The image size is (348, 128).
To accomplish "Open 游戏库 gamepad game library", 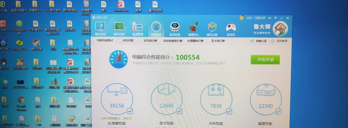I will [x=231, y=29].
